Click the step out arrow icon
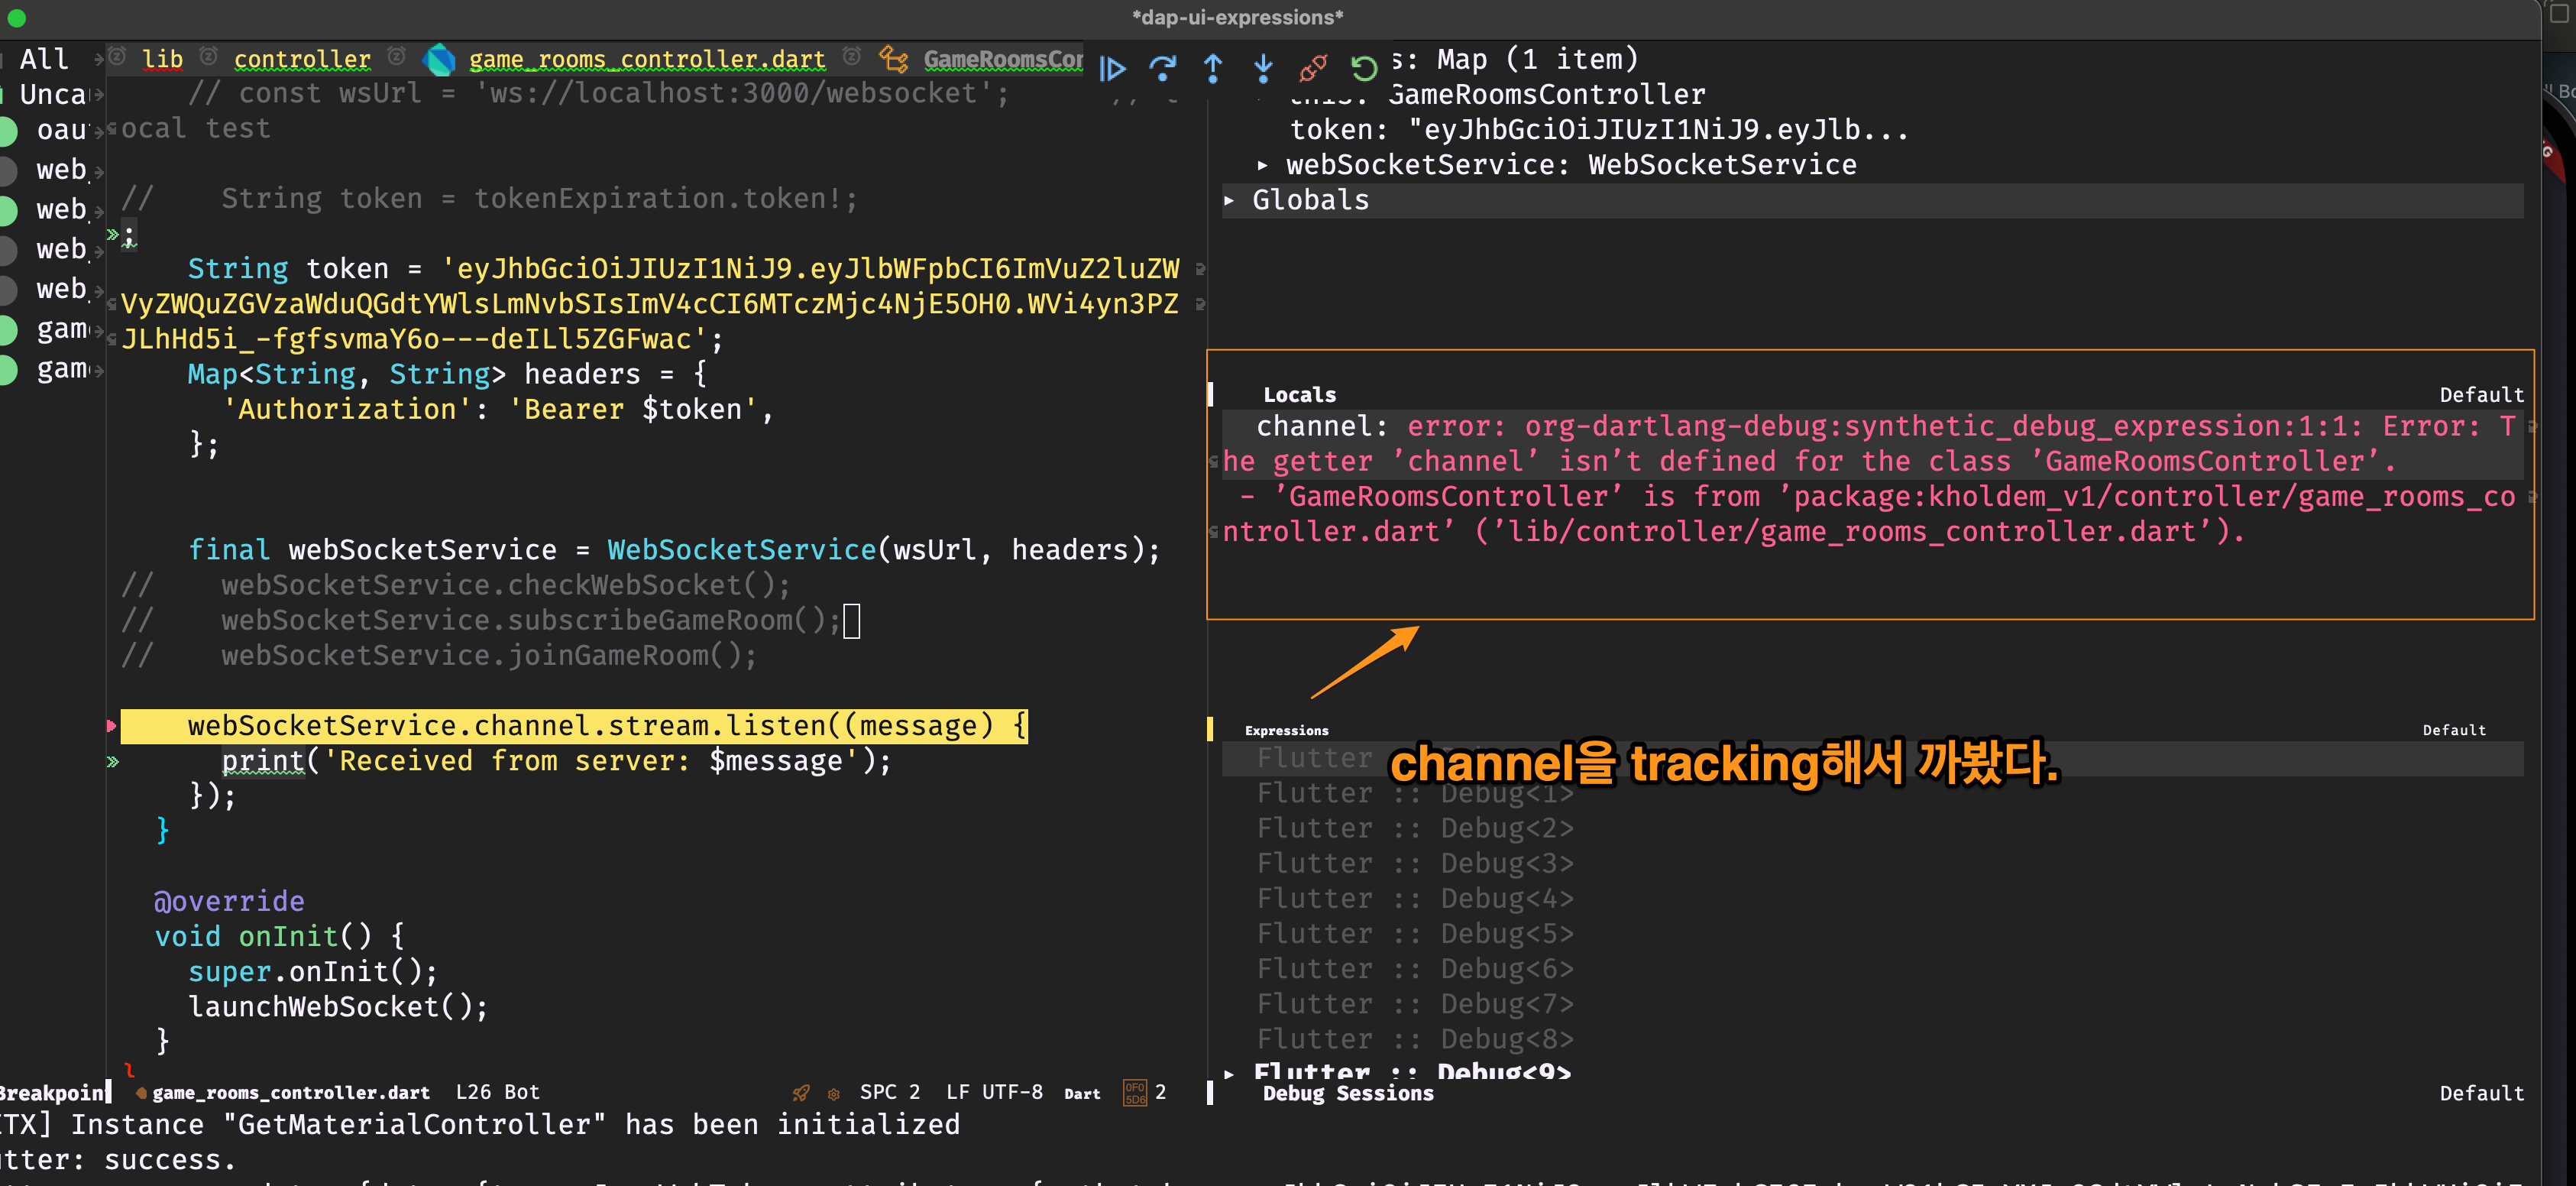 click(x=1213, y=69)
